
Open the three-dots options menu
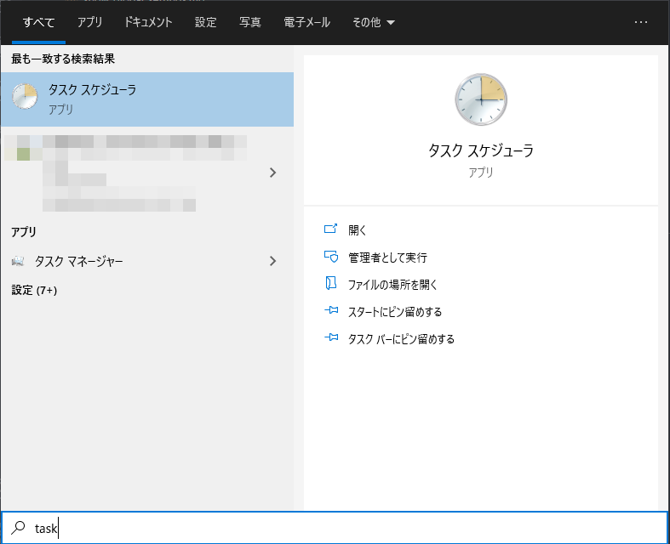coord(642,22)
